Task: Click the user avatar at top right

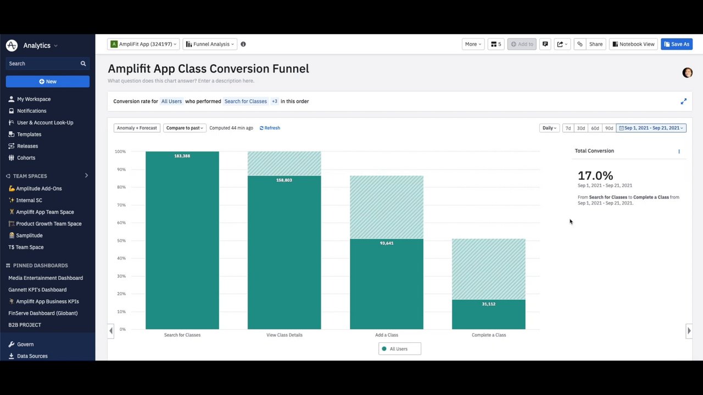Action: [x=687, y=73]
